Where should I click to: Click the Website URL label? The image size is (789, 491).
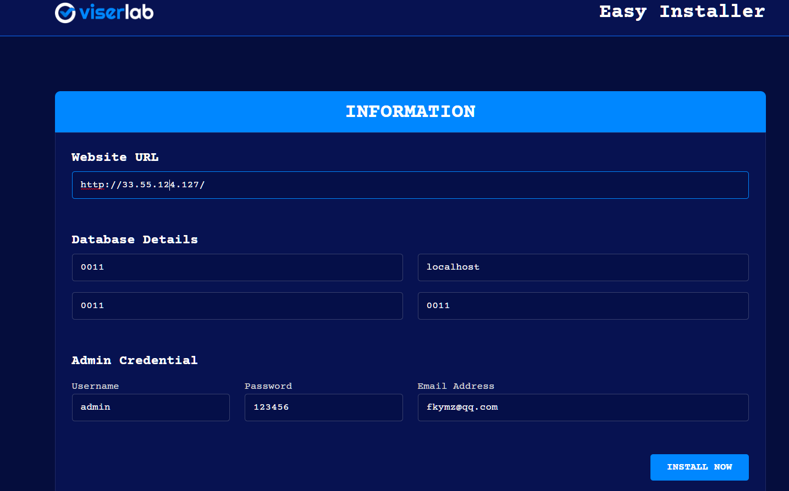tap(115, 157)
